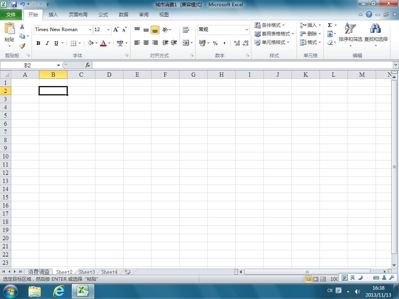Open 条件格式 conditional formatting menu

[x=270, y=25]
